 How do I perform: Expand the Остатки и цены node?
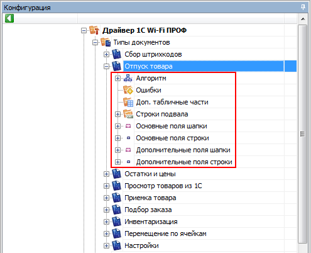point(106,174)
